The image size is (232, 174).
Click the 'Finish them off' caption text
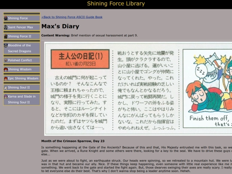211,121
